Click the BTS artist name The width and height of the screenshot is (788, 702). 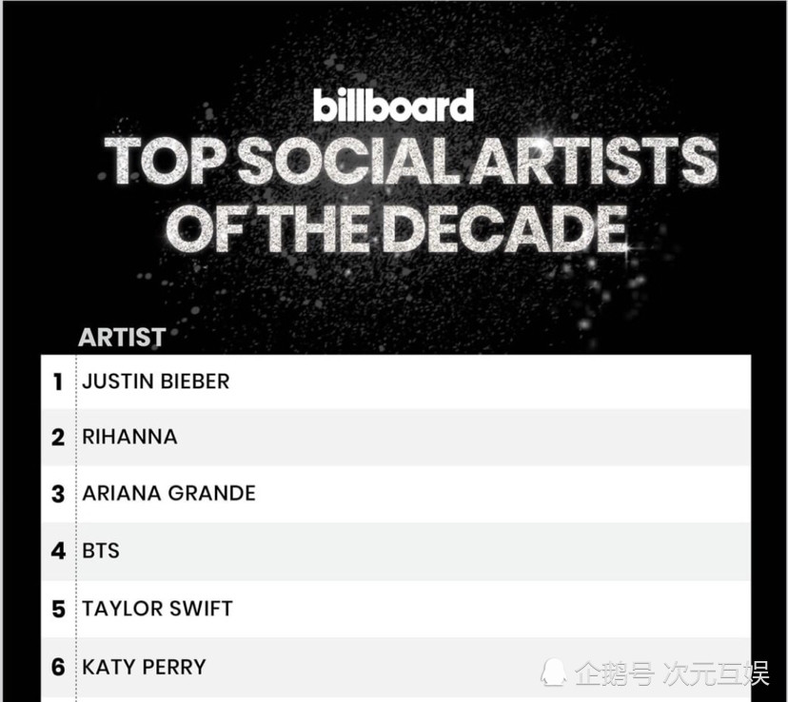101,551
